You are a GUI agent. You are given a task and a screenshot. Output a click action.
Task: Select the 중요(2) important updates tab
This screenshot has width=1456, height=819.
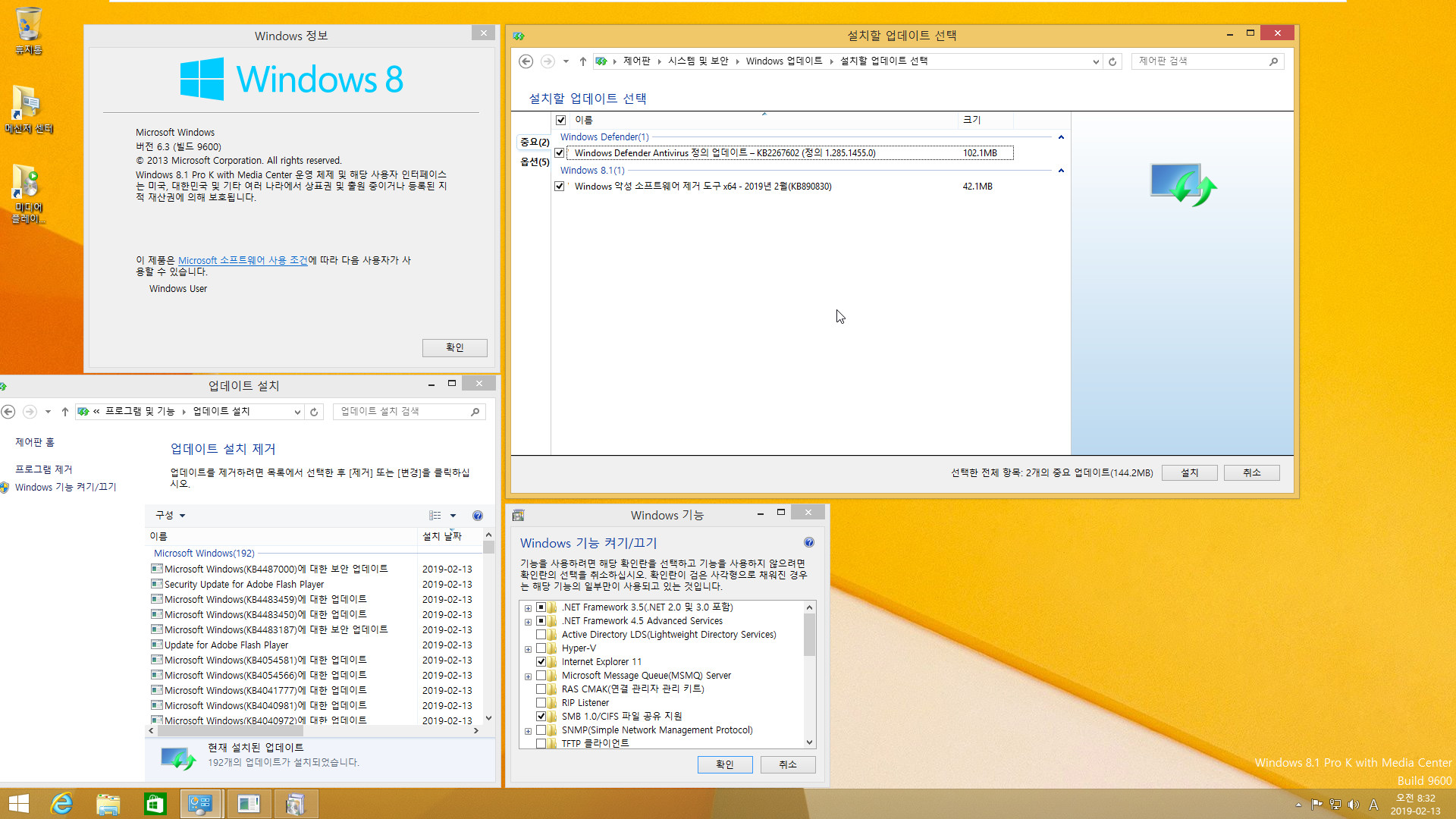tap(535, 143)
